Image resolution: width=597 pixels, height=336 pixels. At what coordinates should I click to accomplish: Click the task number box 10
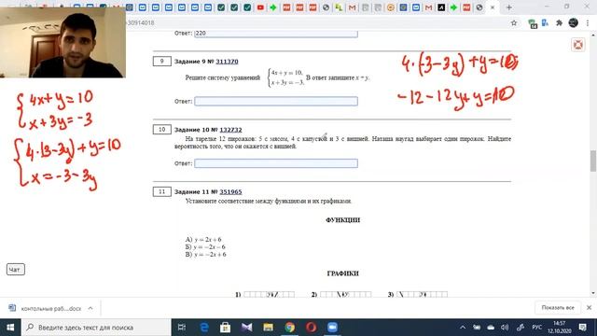(161, 130)
